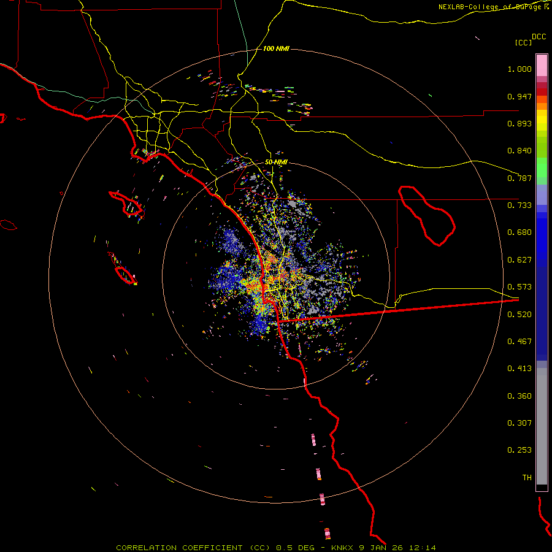Image resolution: width=552 pixels, height=552 pixels.
Task: Select the 0.467 scale value
Action: 519,342
